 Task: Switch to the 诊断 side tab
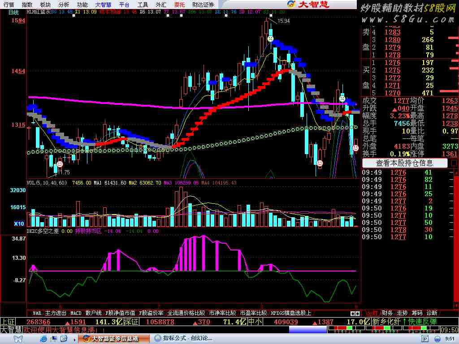pos(432,313)
